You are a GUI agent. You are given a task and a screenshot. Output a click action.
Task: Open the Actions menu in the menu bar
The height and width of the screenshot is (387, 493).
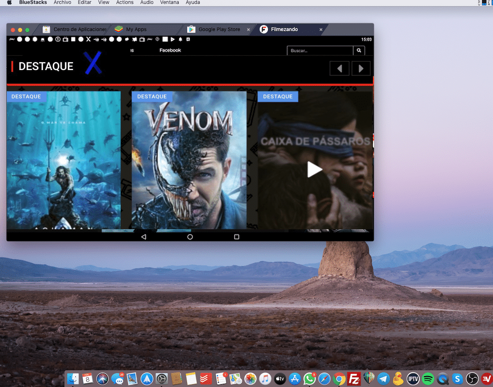(125, 3)
